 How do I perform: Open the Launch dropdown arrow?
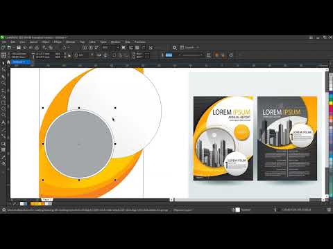[x=198, y=48]
